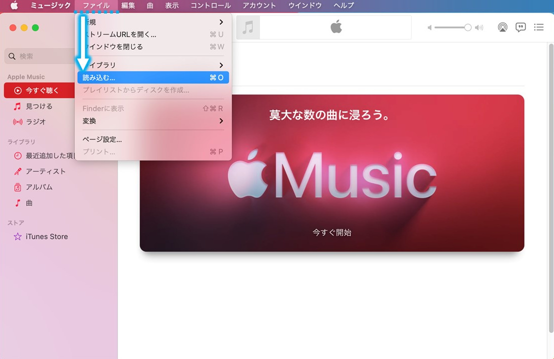
Task: Open the 編集 menu in menu bar
Action: 128,5
